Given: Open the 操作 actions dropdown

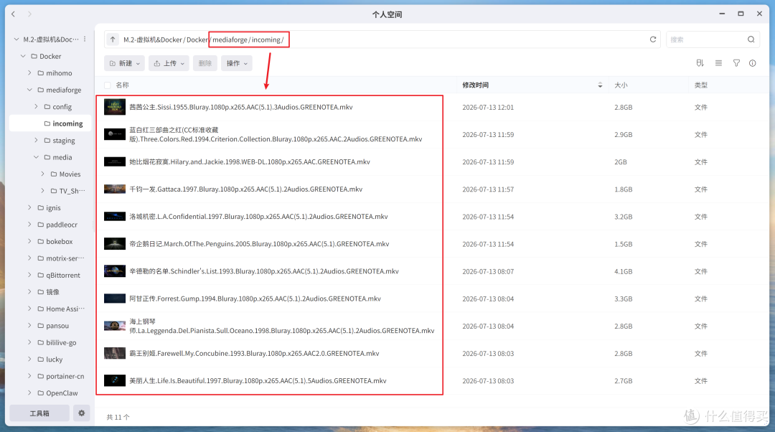Looking at the screenshot, I should tap(237, 63).
